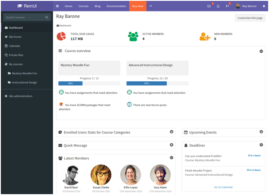Toggle the sidebar with the hamburger icon
The height and width of the screenshot is (195, 269).
pos(57,6)
